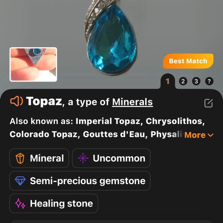Open the Mineral tag chip
223x223 pixels.
(x=39, y=158)
